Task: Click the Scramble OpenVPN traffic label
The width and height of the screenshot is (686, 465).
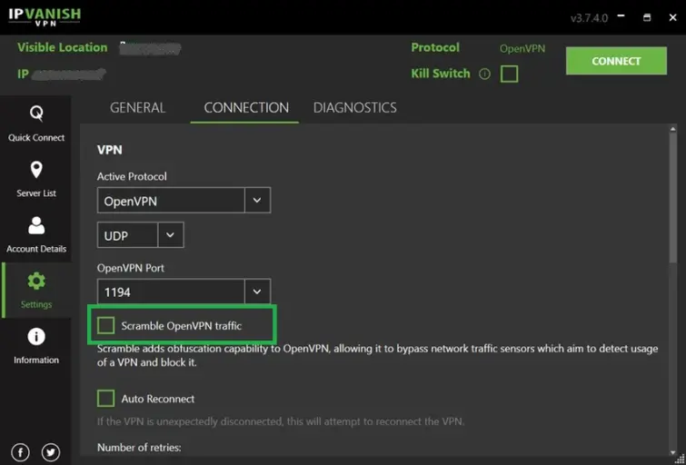Action: [x=182, y=326]
